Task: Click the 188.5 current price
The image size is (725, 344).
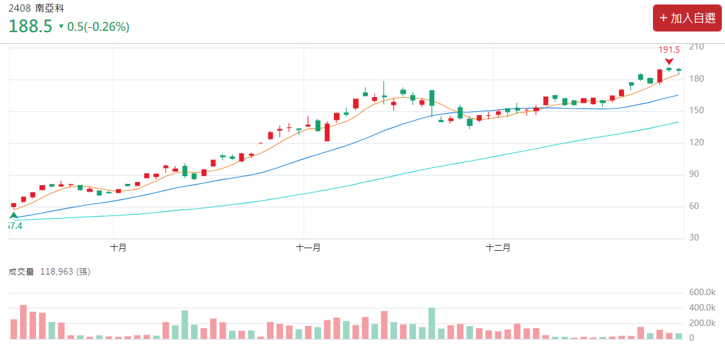Action: [x=30, y=26]
